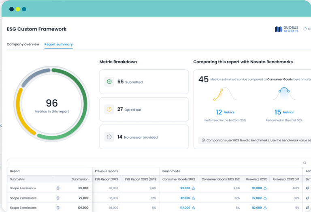Click the yellow Opted out icon
Image resolution: width=311 pixels, height=212 pixels.
coord(109,109)
